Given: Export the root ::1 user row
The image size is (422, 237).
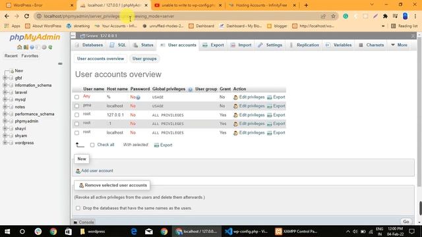Looking at the screenshot, I should (276, 124).
